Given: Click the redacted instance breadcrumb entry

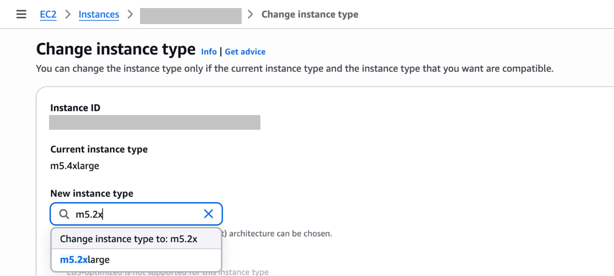Looking at the screenshot, I should [190, 16].
